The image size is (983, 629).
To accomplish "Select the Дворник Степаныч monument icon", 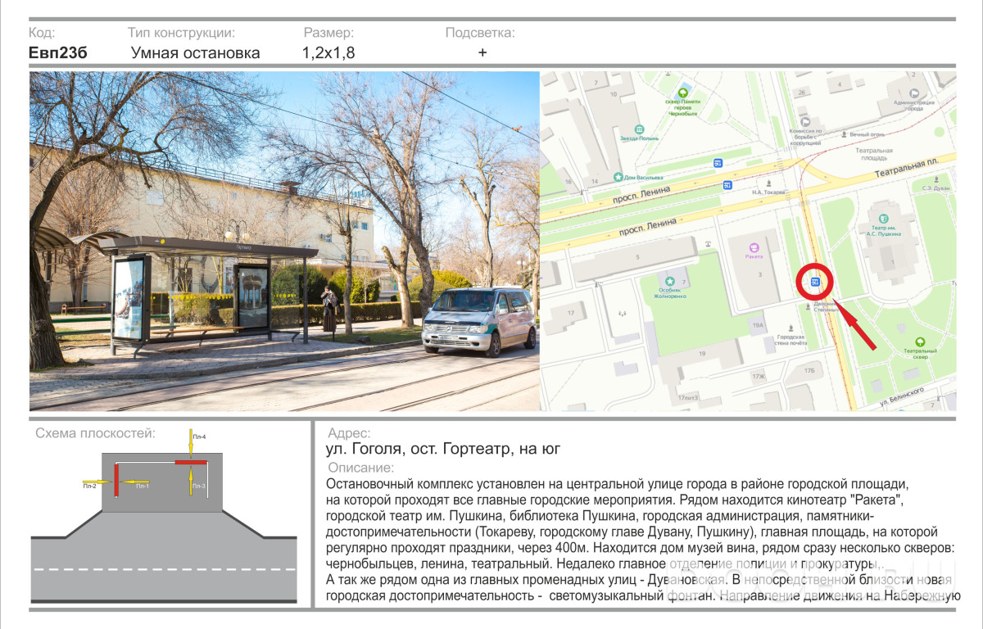I will (x=809, y=306).
